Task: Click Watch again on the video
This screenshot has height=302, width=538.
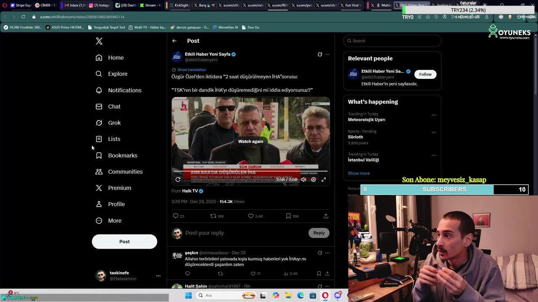Action: coord(251,141)
